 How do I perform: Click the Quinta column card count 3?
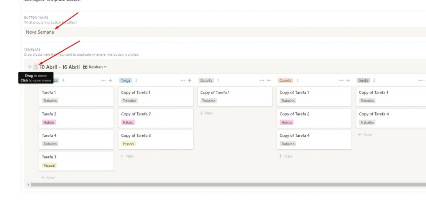click(x=297, y=80)
